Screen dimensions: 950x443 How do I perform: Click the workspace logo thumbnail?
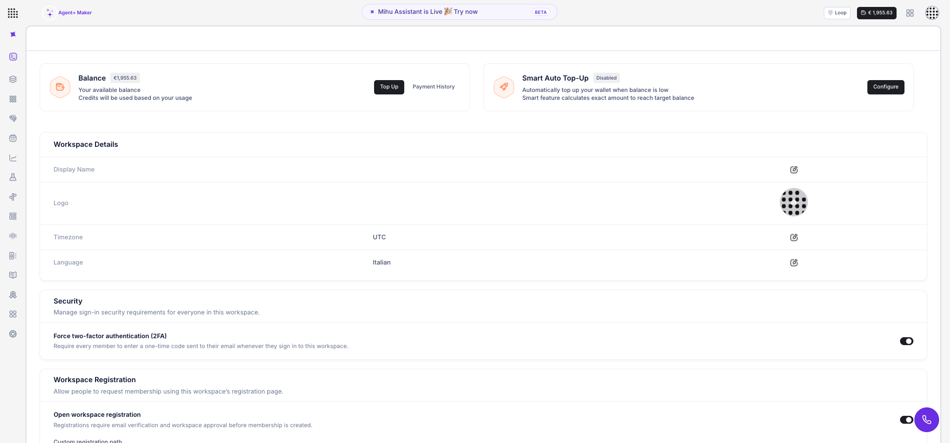coord(794,203)
